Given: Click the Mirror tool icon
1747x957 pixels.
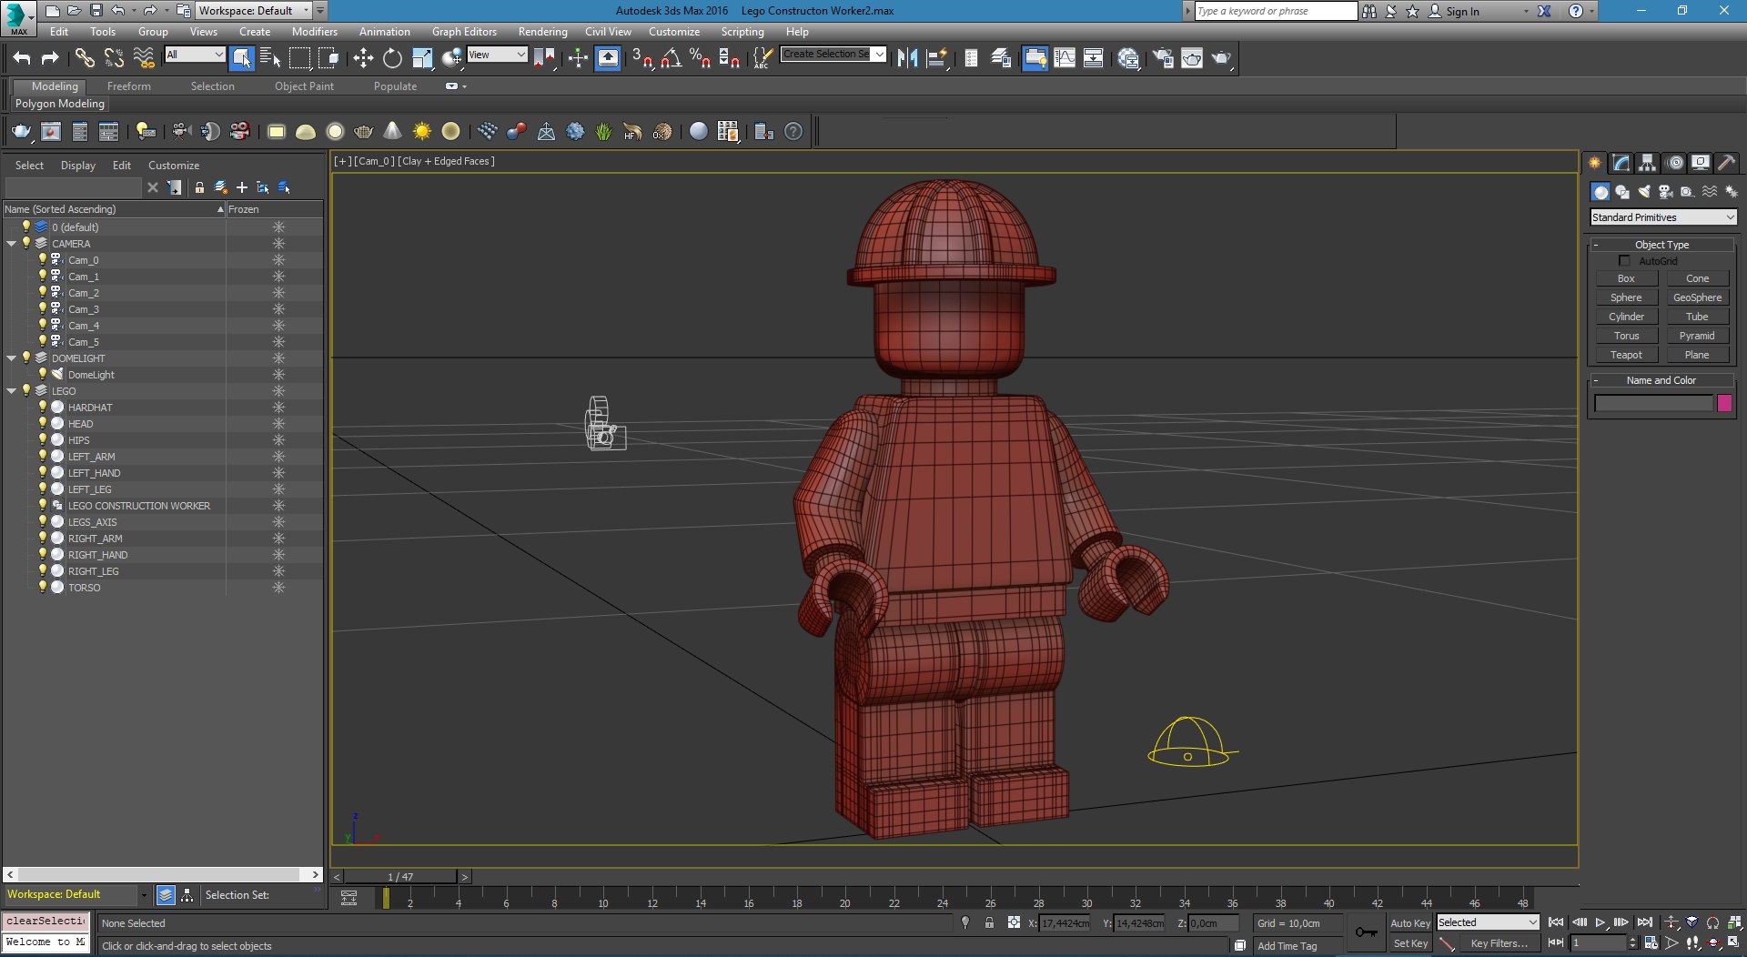Looking at the screenshot, I should [x=907, y=58].
